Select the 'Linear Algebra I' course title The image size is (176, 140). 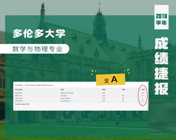click(66, 98)
